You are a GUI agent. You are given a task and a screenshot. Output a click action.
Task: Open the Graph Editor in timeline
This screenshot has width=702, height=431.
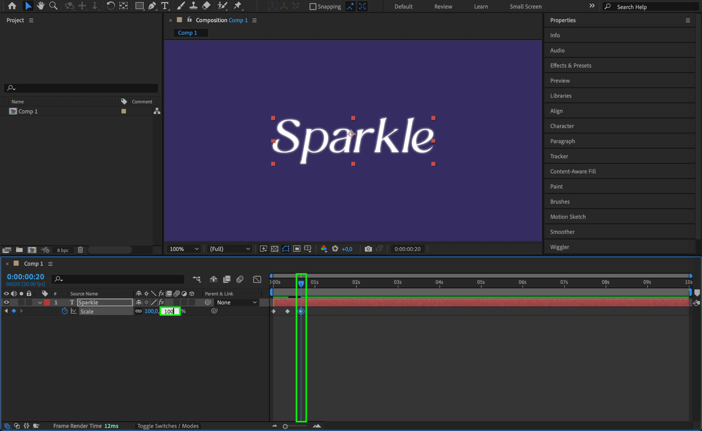click(257, 279)
